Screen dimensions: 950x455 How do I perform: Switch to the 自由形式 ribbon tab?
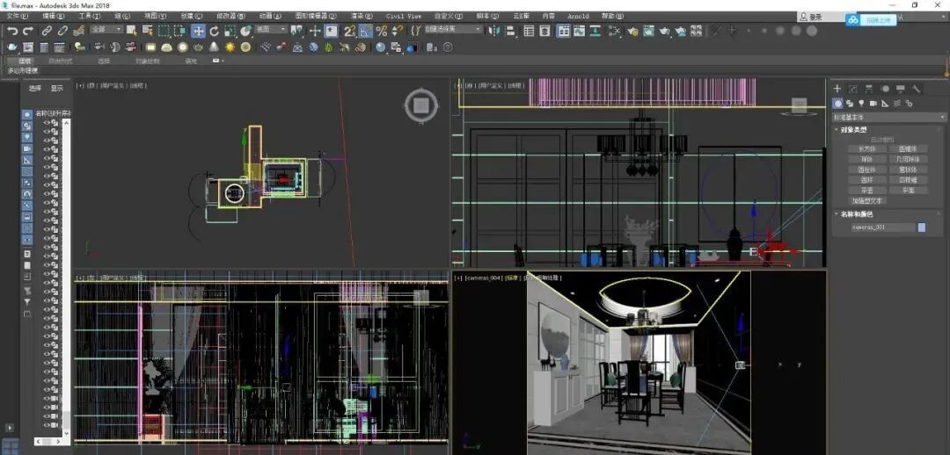[x=60, y=61]
